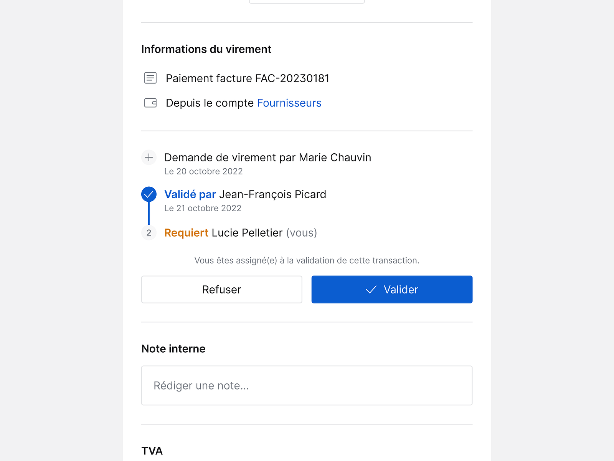Click the checkmark icon inside the Valider button
The image size is (614, 461).
371,290
